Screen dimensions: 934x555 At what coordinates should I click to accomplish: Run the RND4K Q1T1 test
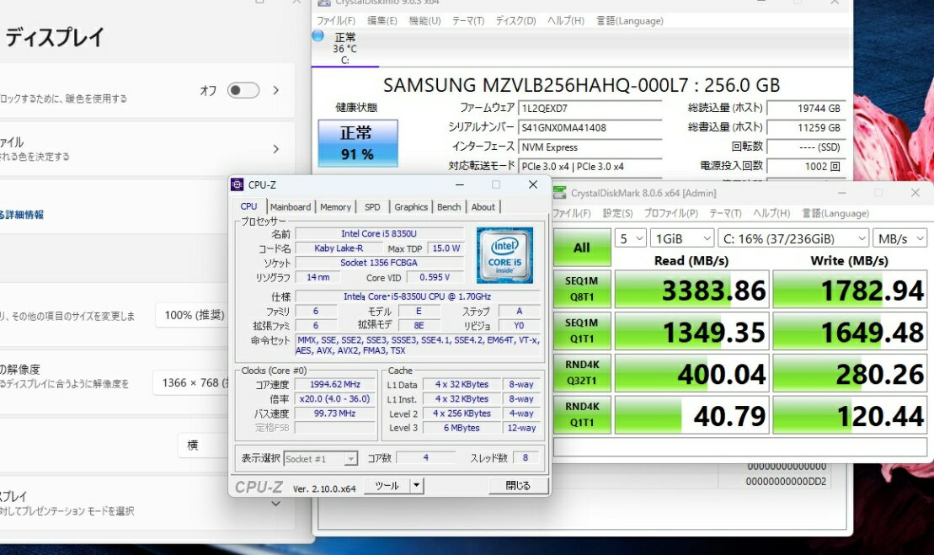tap(582, 414)
